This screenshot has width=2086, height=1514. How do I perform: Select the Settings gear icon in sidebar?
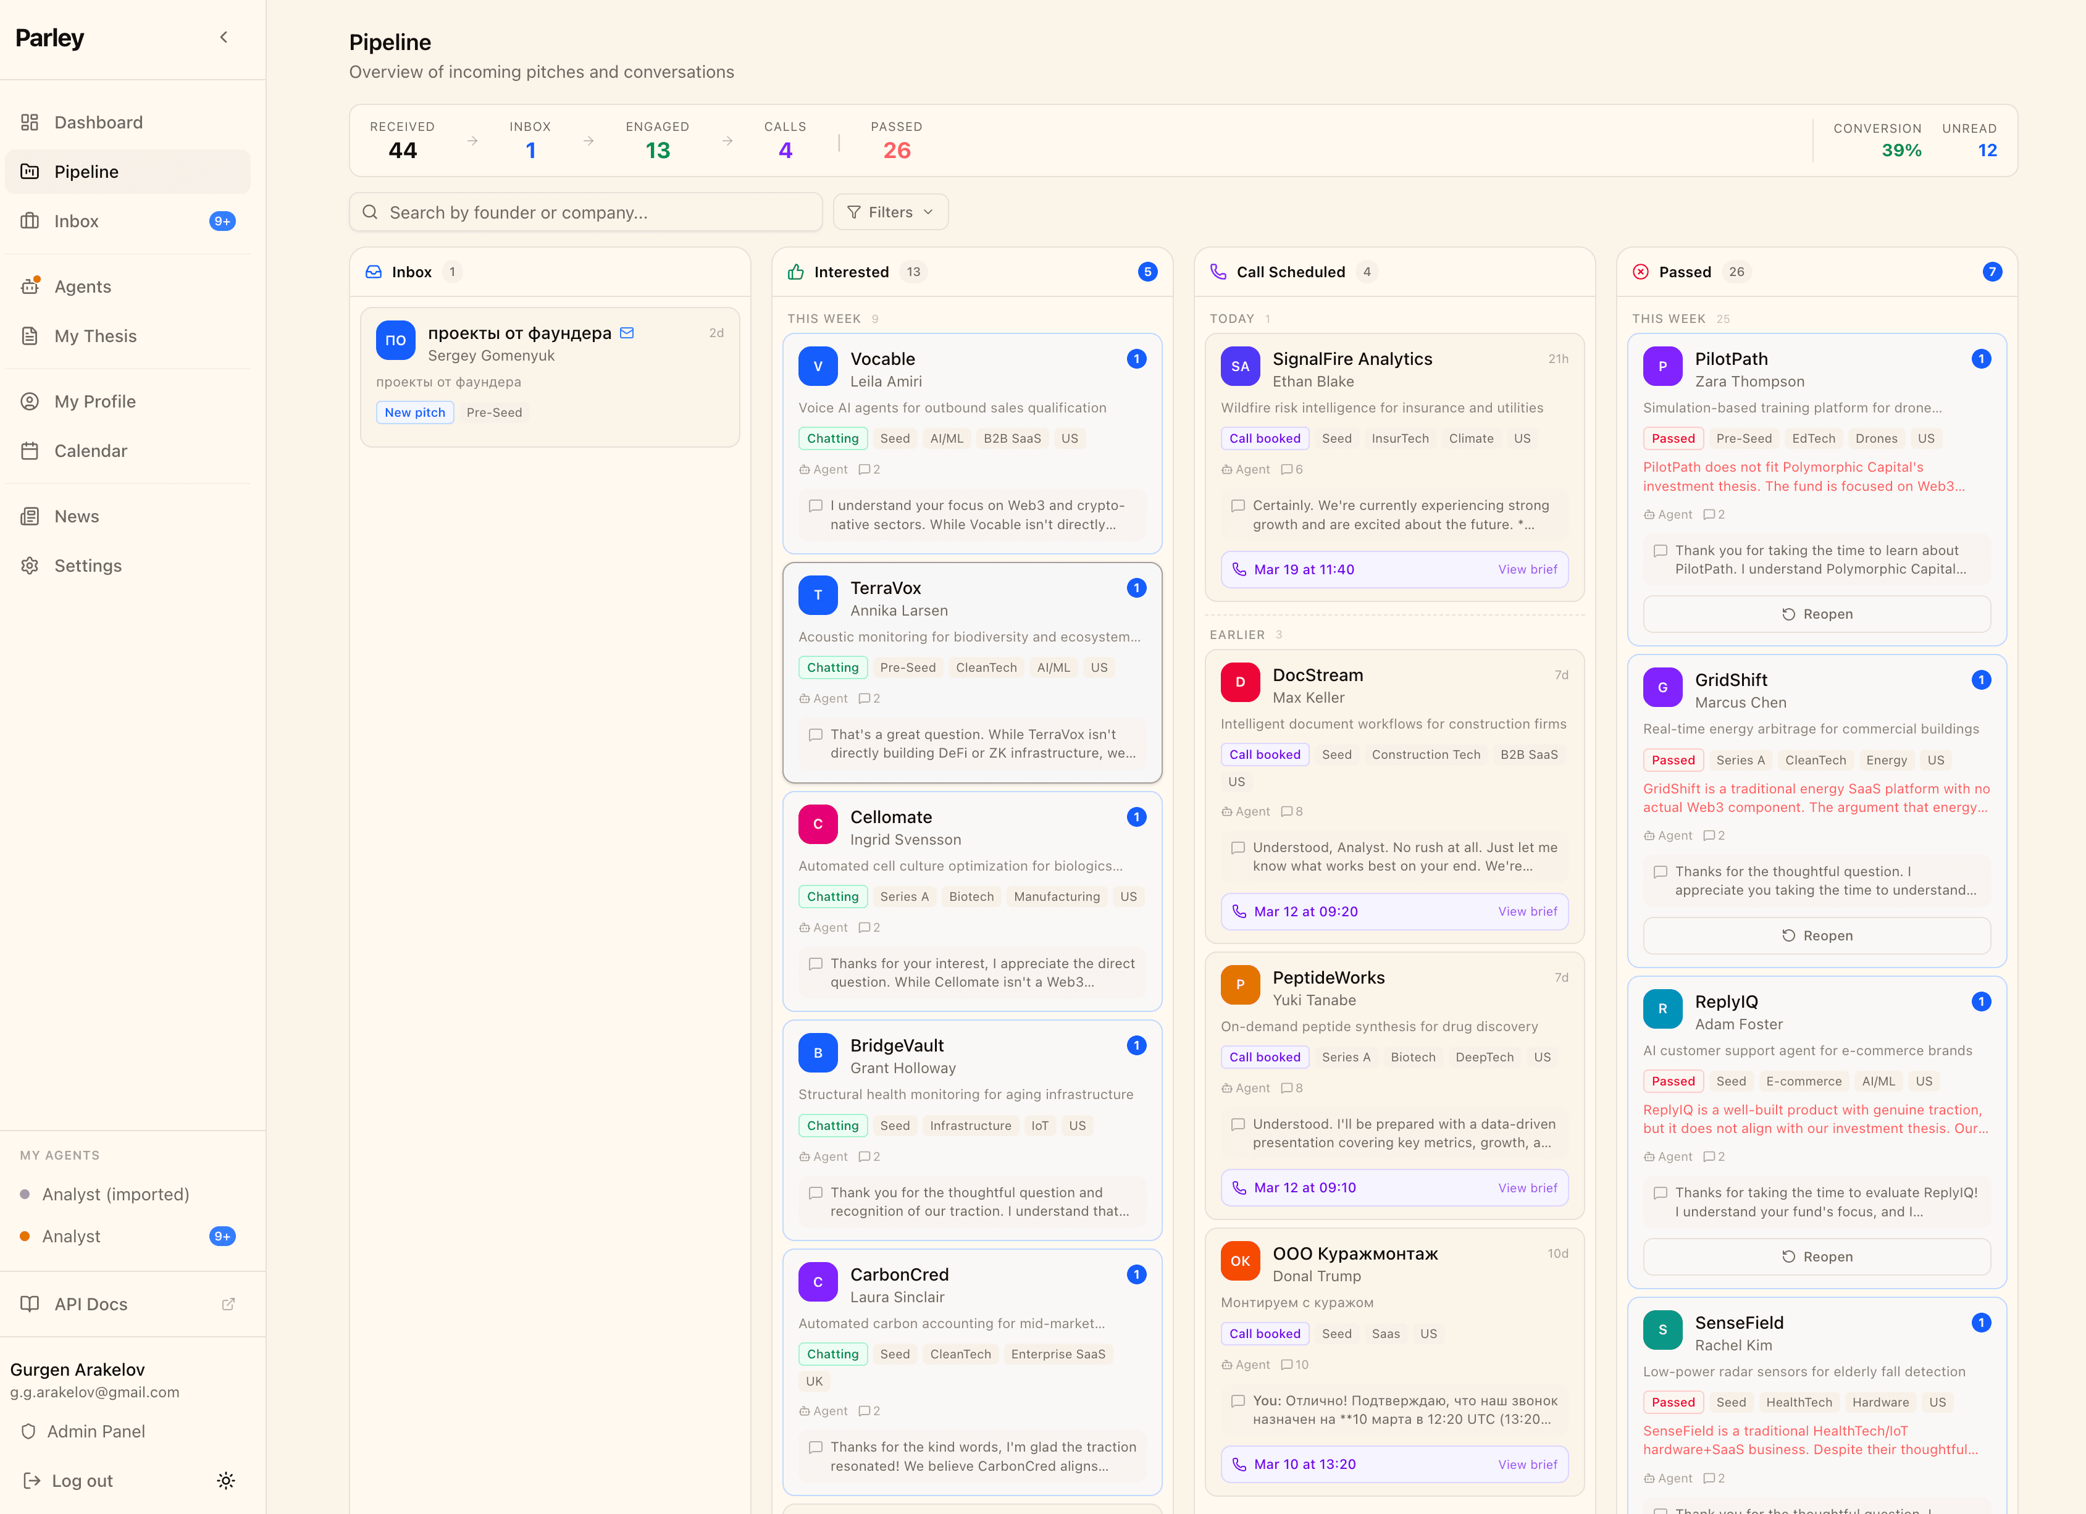click(30, 565)
